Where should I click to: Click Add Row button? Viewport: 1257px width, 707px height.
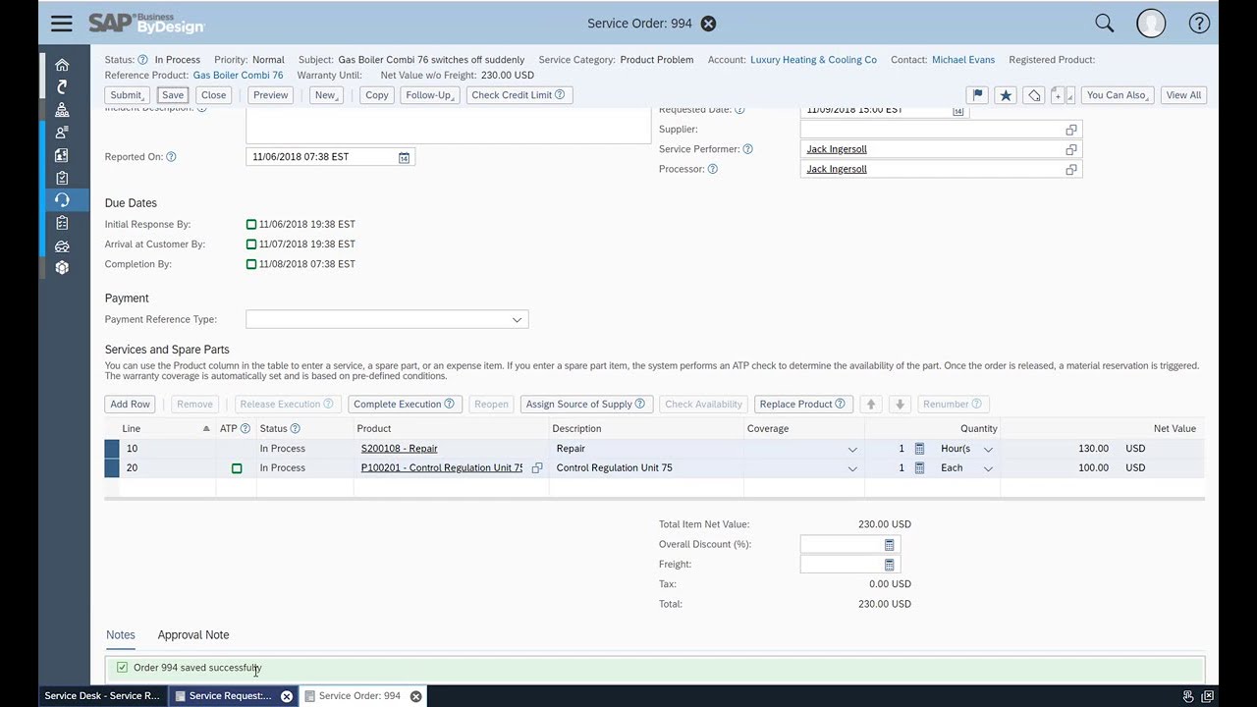(x=131, y=405)
